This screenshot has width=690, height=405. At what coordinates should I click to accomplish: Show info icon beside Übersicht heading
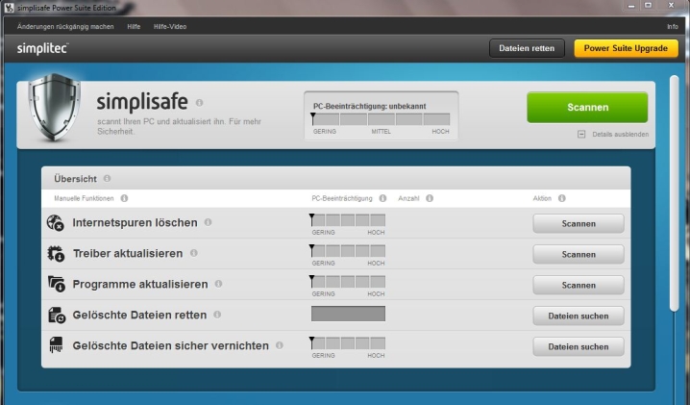[x=107, y=178]
